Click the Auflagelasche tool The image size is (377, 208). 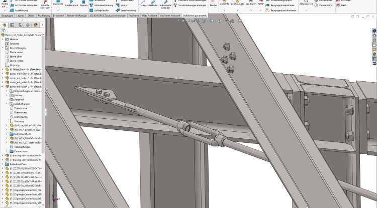tap(99, 11)
